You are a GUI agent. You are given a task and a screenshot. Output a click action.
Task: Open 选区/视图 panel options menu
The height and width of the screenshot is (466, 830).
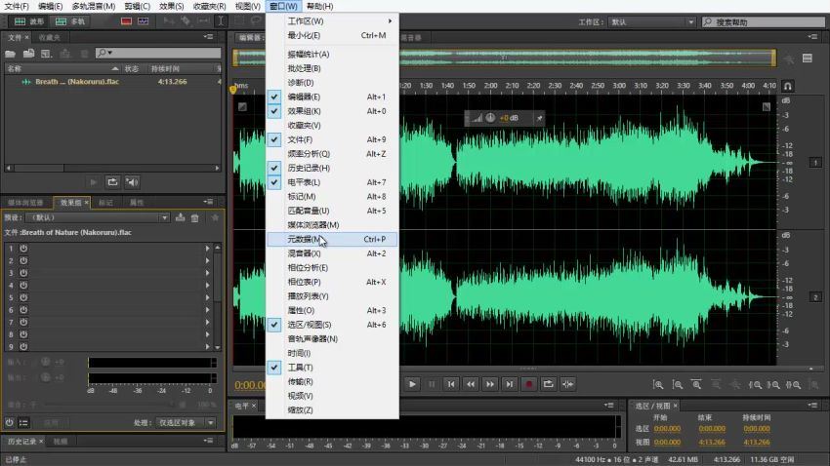tap(812, 406)
